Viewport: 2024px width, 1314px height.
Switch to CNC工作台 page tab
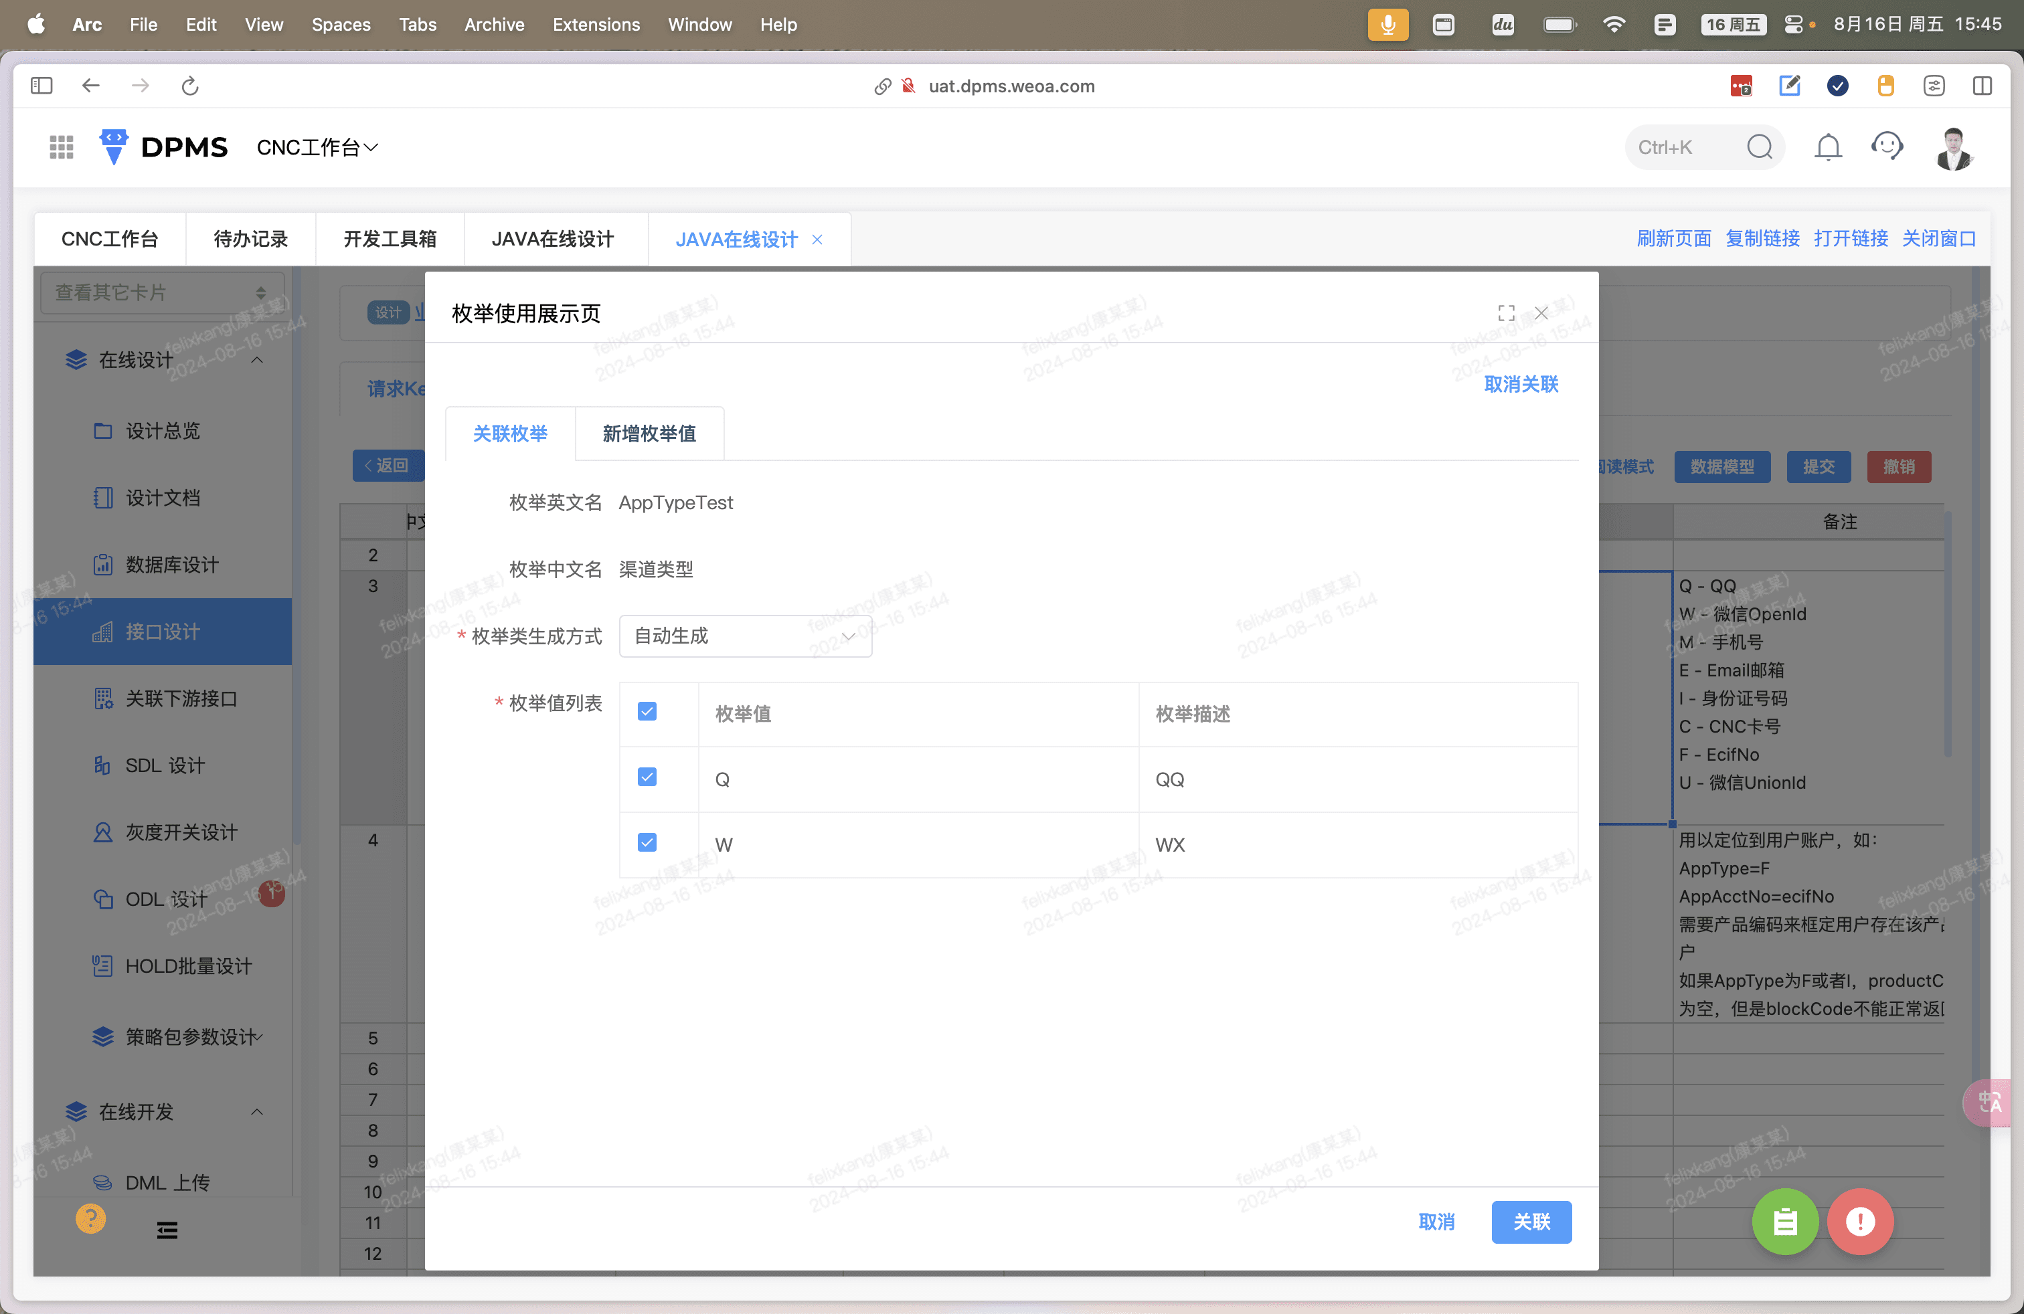pyautogui.click(x=110, y=239)
